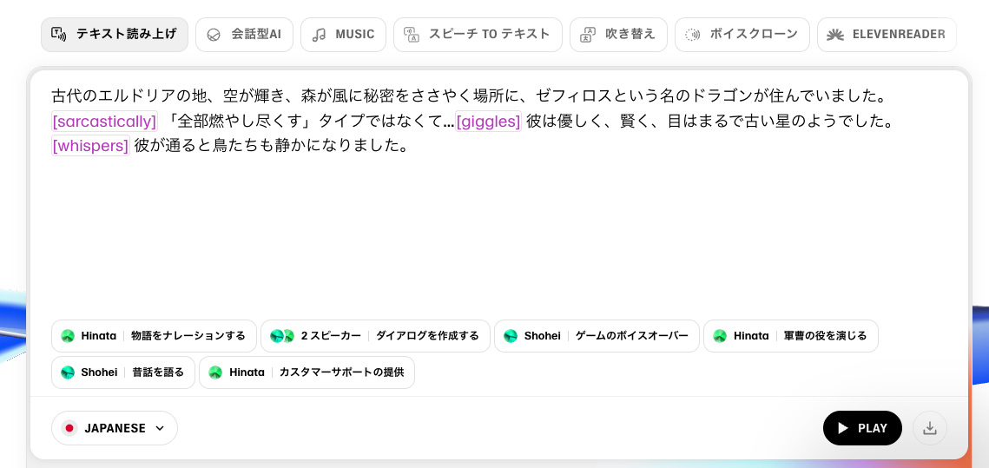Screen dimensions: 989x468
Task: Click the music note icon beside MUSIC
Action: click(320, 35)
